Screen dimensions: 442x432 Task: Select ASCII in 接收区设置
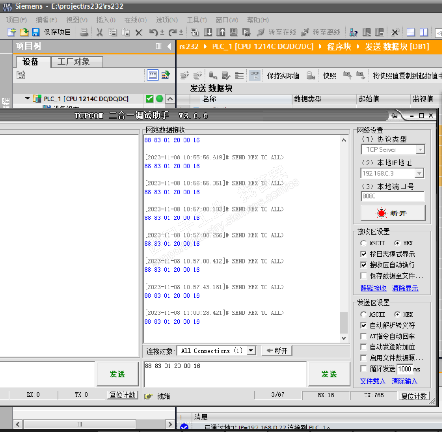click(x=363, y=243)
